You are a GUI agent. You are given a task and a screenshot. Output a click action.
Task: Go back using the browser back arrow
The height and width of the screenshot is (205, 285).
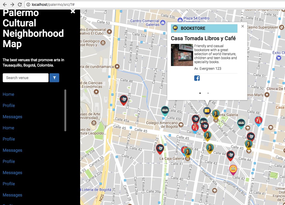[x=5, y=4]
